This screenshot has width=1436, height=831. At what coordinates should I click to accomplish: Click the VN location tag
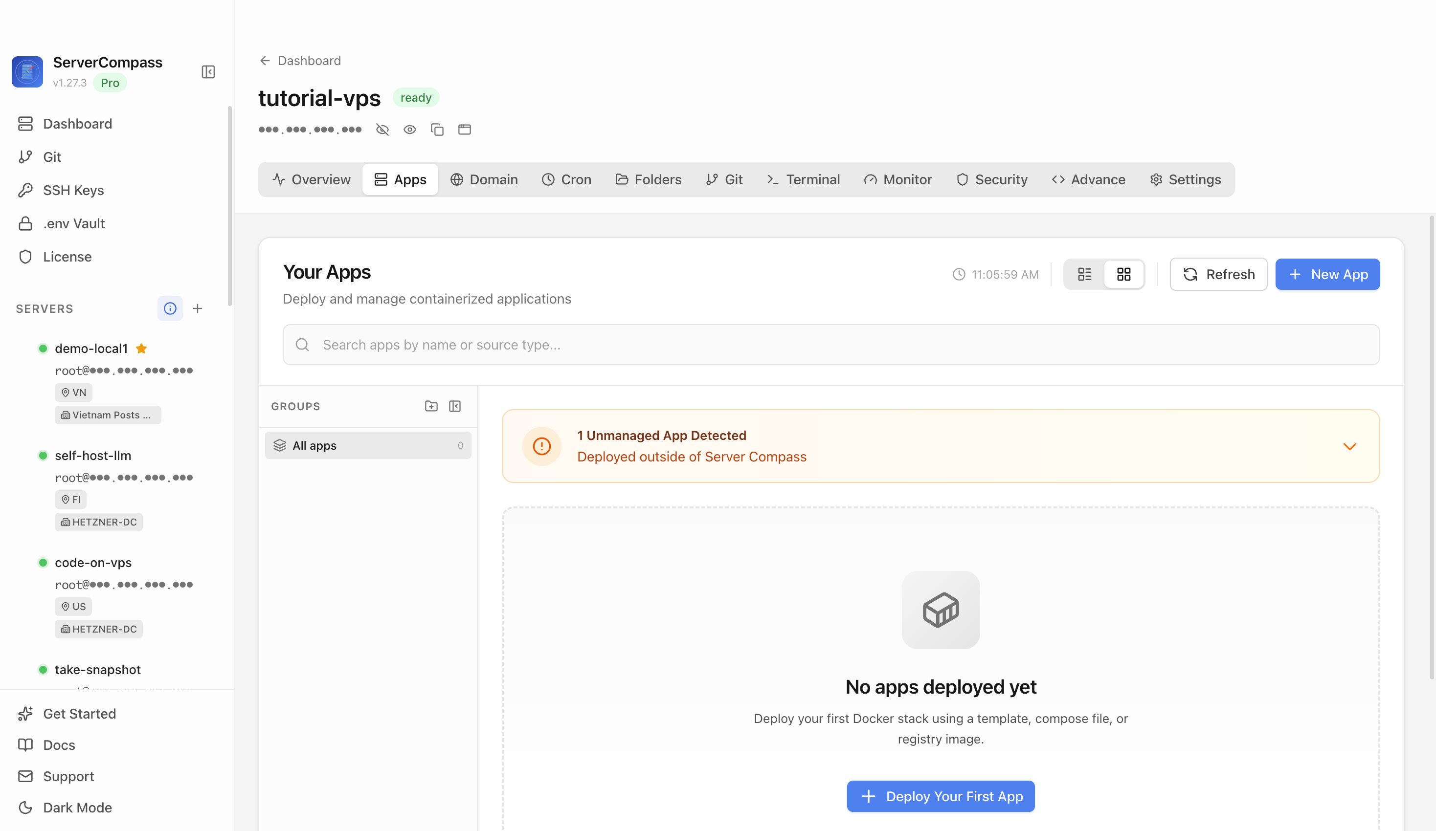coord(73,393)
